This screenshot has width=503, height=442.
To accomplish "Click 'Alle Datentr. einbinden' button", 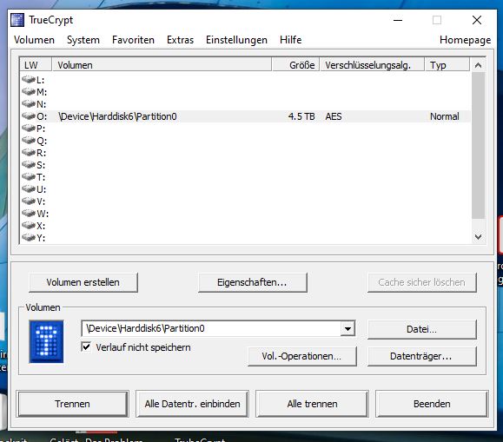I will [x=192, y=404].
